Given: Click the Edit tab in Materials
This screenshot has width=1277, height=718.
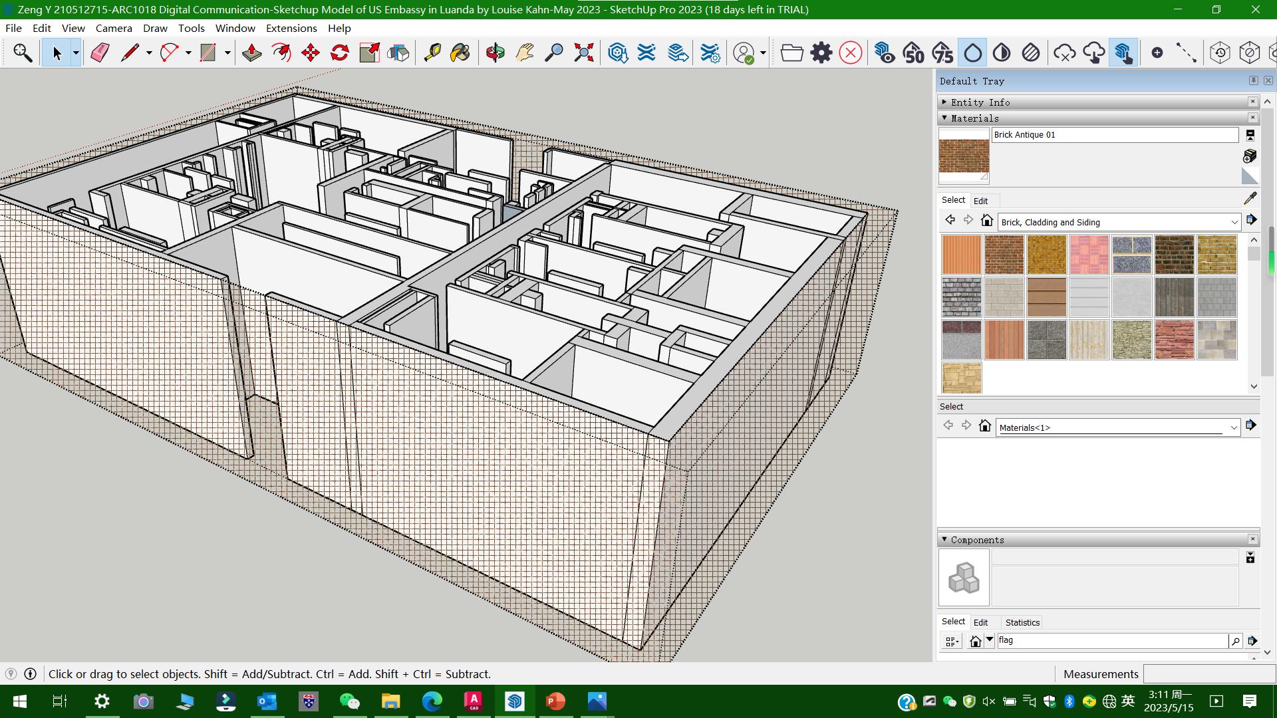Looking at the screenshot, I should coord(980,201).
